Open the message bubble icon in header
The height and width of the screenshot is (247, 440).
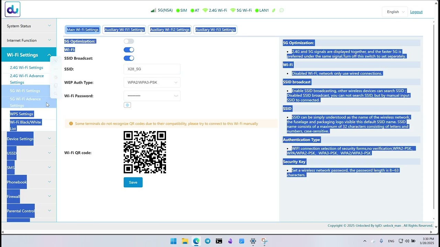282,10
